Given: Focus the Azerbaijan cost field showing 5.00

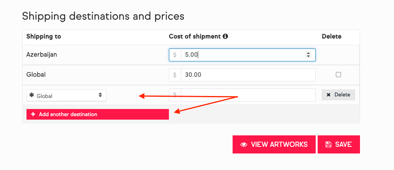Looking at the screenshot, I should (241, 55).
